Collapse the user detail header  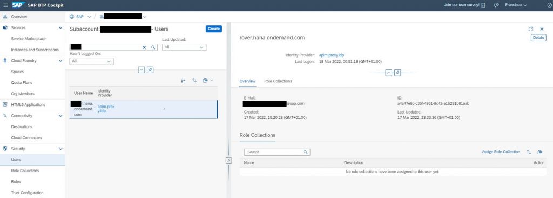[388, 73]
